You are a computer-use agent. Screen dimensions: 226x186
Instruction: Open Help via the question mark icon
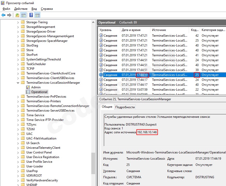coord(31,15)
